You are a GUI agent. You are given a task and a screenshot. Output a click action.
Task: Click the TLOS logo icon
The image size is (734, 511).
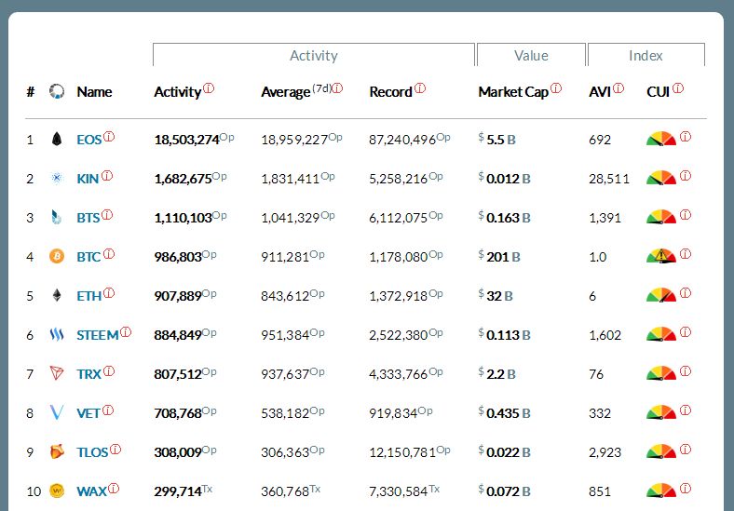pyautogui.click(x=57, y=451)
